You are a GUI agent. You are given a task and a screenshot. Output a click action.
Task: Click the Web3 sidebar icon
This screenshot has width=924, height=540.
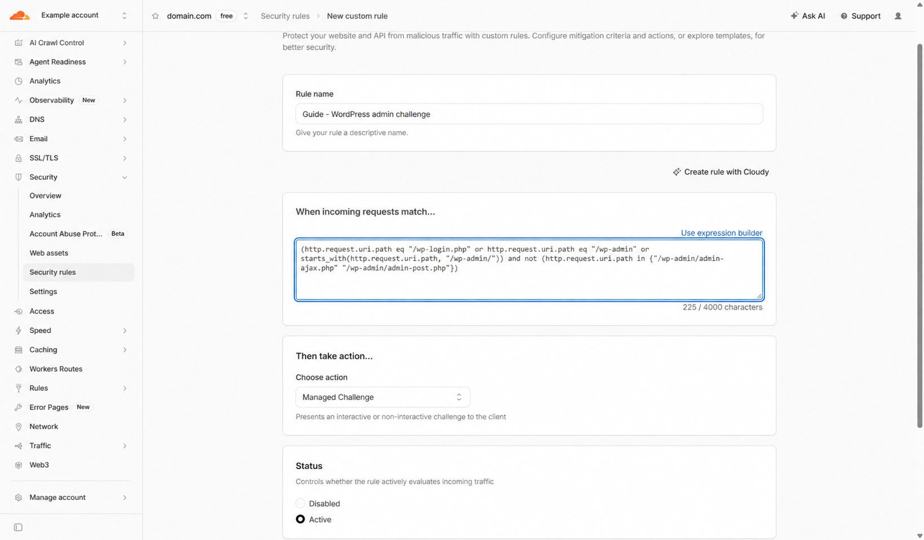[19, 465]
